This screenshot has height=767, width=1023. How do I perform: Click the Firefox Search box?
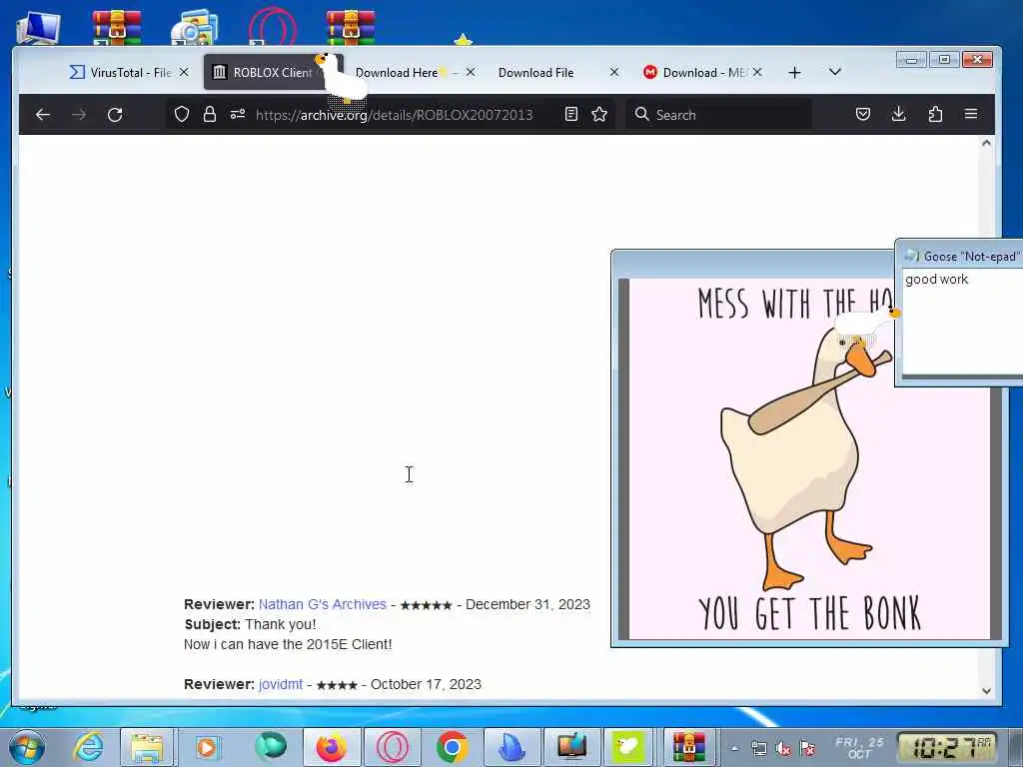(717, 115)
